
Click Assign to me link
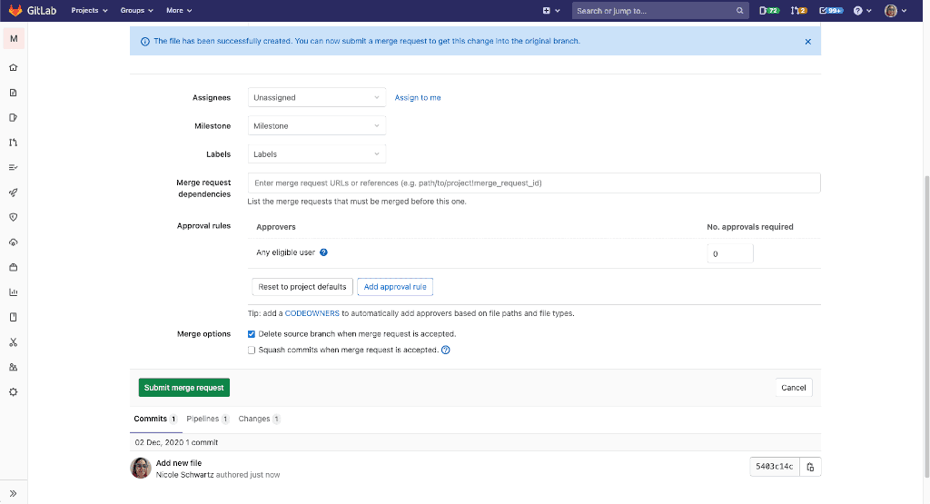tap(418, 98)
